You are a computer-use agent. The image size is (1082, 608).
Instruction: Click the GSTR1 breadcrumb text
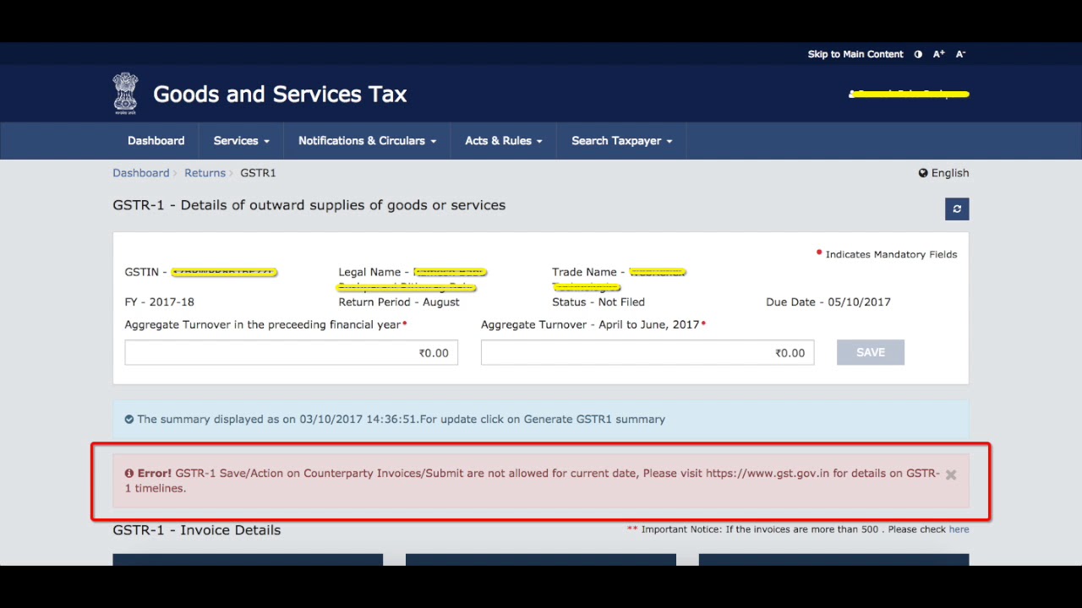258,173
